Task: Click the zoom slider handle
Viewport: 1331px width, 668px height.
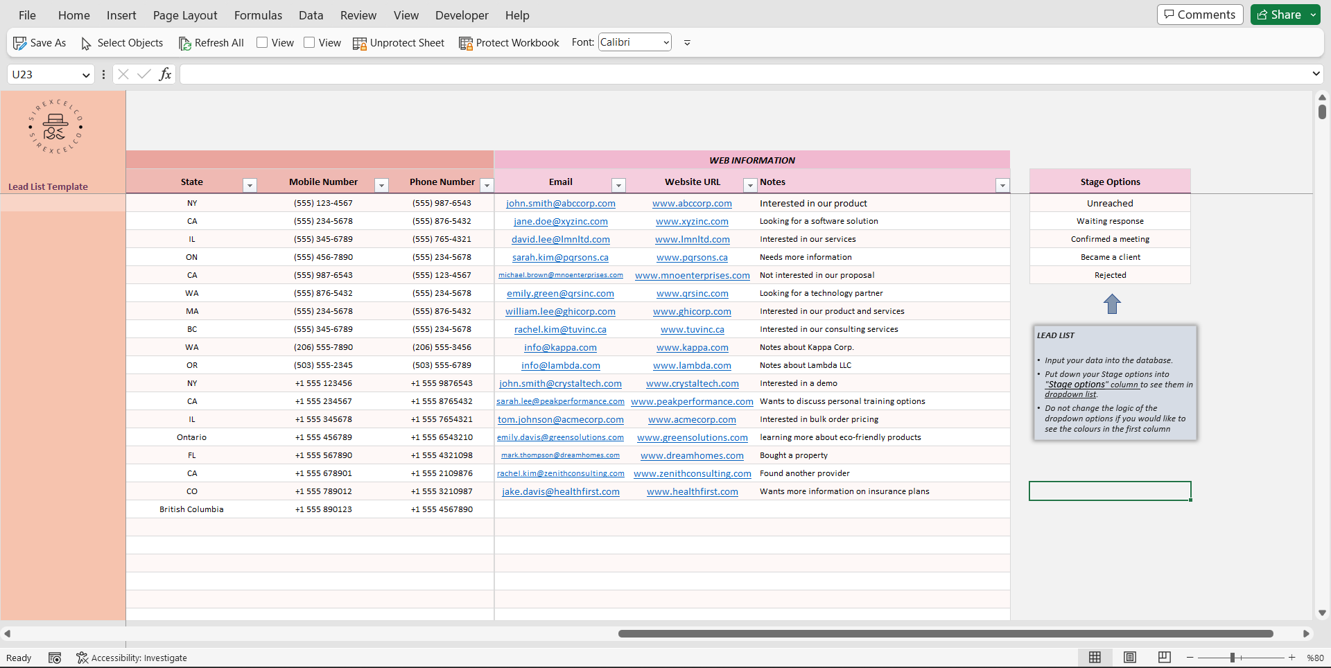Action: [1233, 658]
